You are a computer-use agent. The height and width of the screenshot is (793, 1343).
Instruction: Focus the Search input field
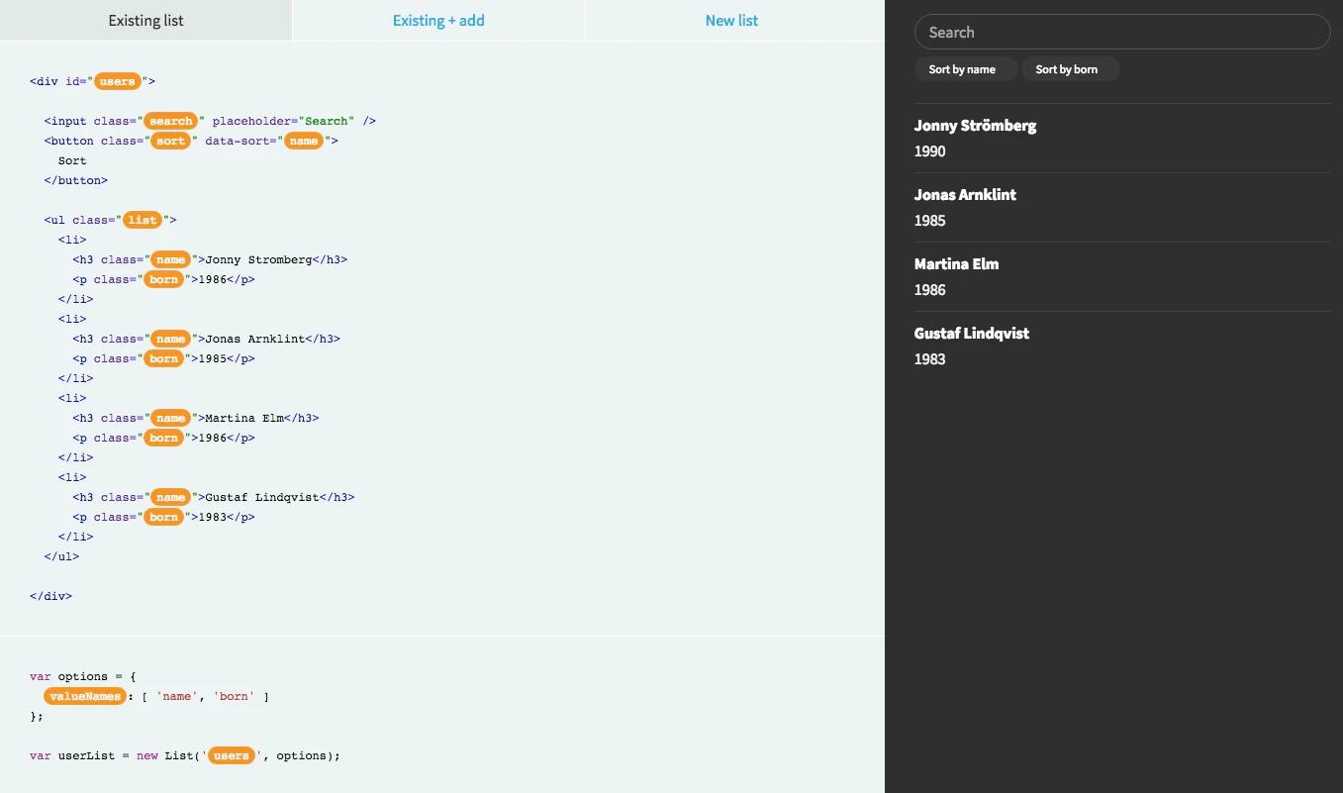coord(1122,32)
